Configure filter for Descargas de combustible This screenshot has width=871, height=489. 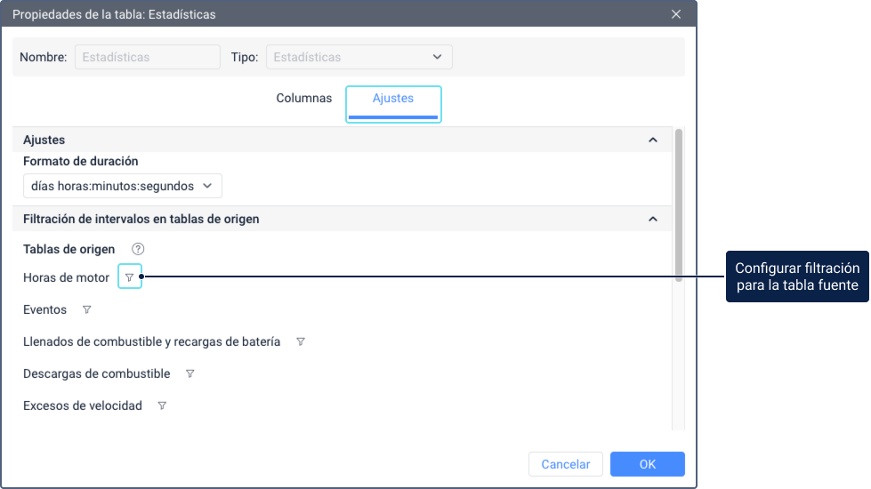point(190,374)
